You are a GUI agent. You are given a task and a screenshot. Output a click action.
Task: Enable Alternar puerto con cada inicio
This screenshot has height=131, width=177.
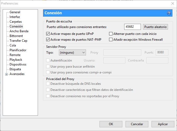click(x=111, y=34)
